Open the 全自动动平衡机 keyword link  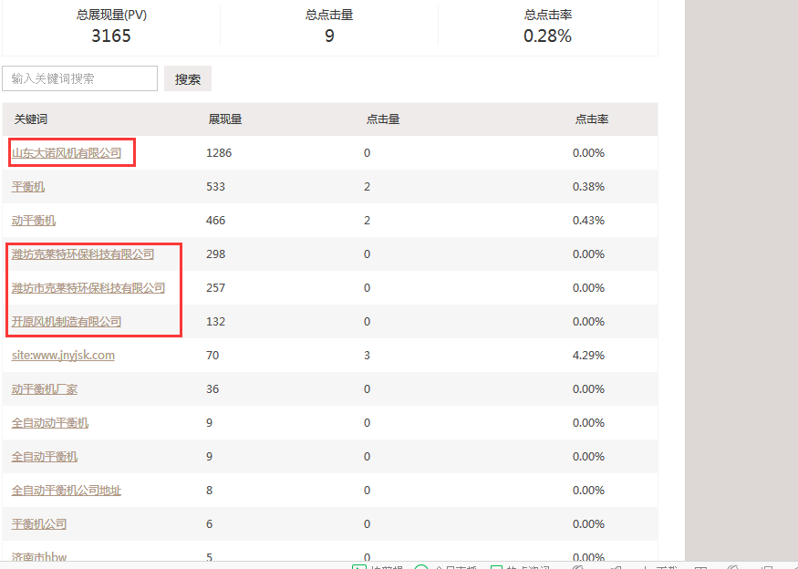[x=50, y=423]
